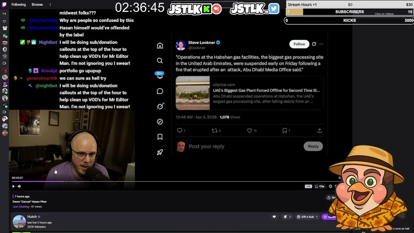Share the video with the Share button
The height and width of the screenshot is (233, 414).
332,197
